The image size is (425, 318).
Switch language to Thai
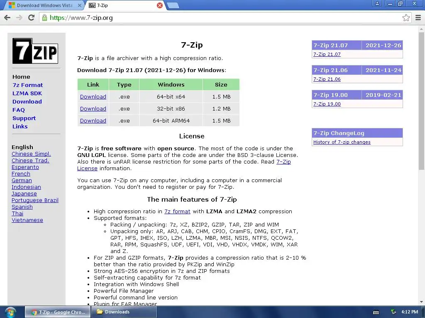[17, 213]
